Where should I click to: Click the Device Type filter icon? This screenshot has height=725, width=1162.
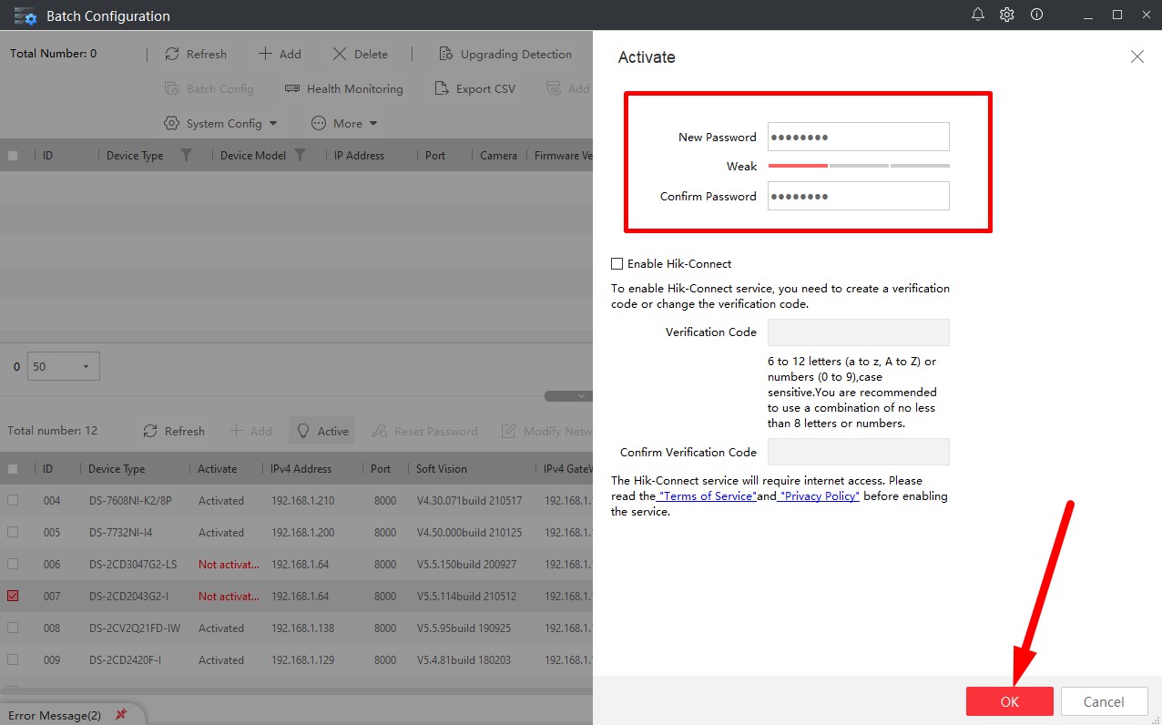coord(186,155)
